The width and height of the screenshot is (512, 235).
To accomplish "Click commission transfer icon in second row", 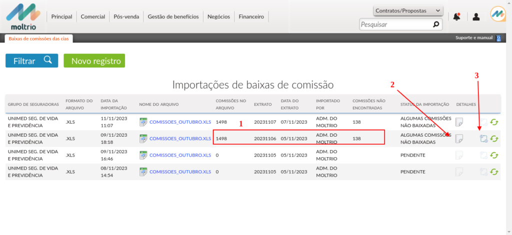I will (x=483, y=139).
